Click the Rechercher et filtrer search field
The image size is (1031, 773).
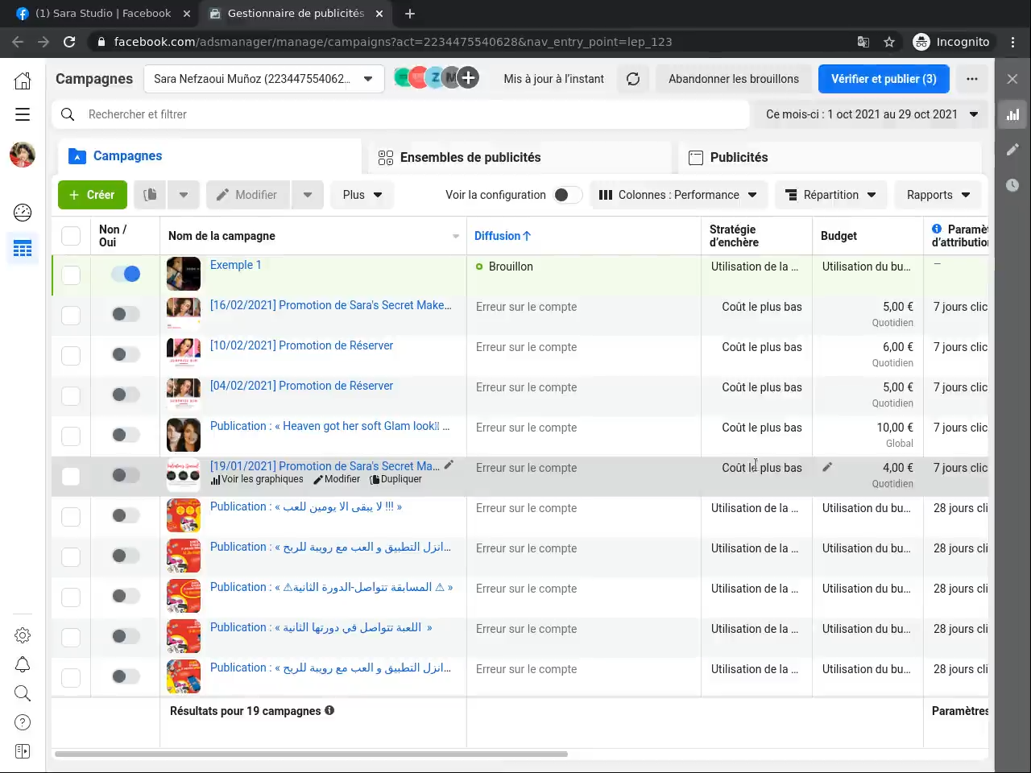(x=403, y=114)
